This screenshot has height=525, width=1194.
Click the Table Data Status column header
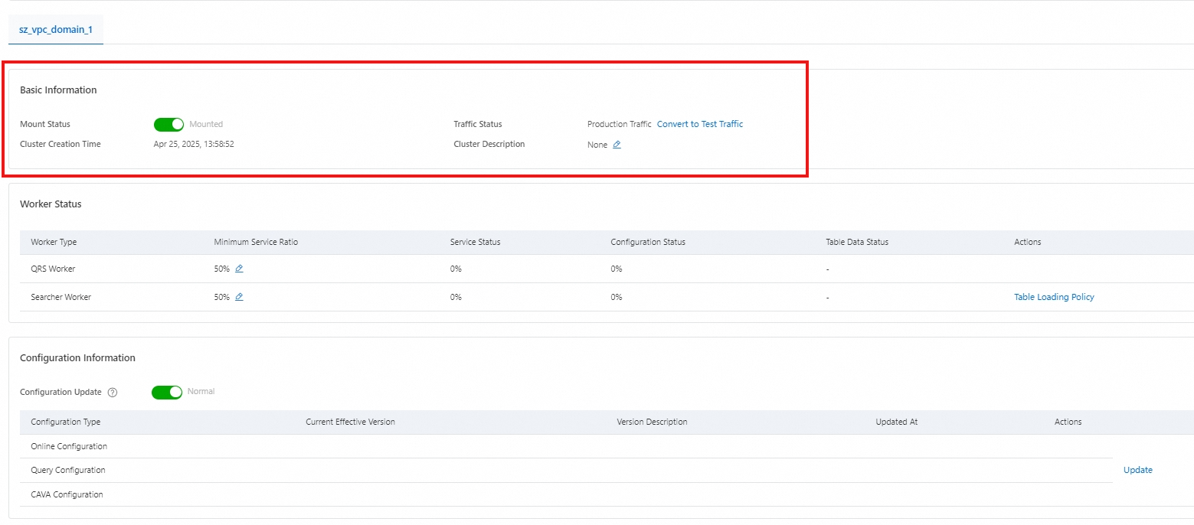point(857,242)
